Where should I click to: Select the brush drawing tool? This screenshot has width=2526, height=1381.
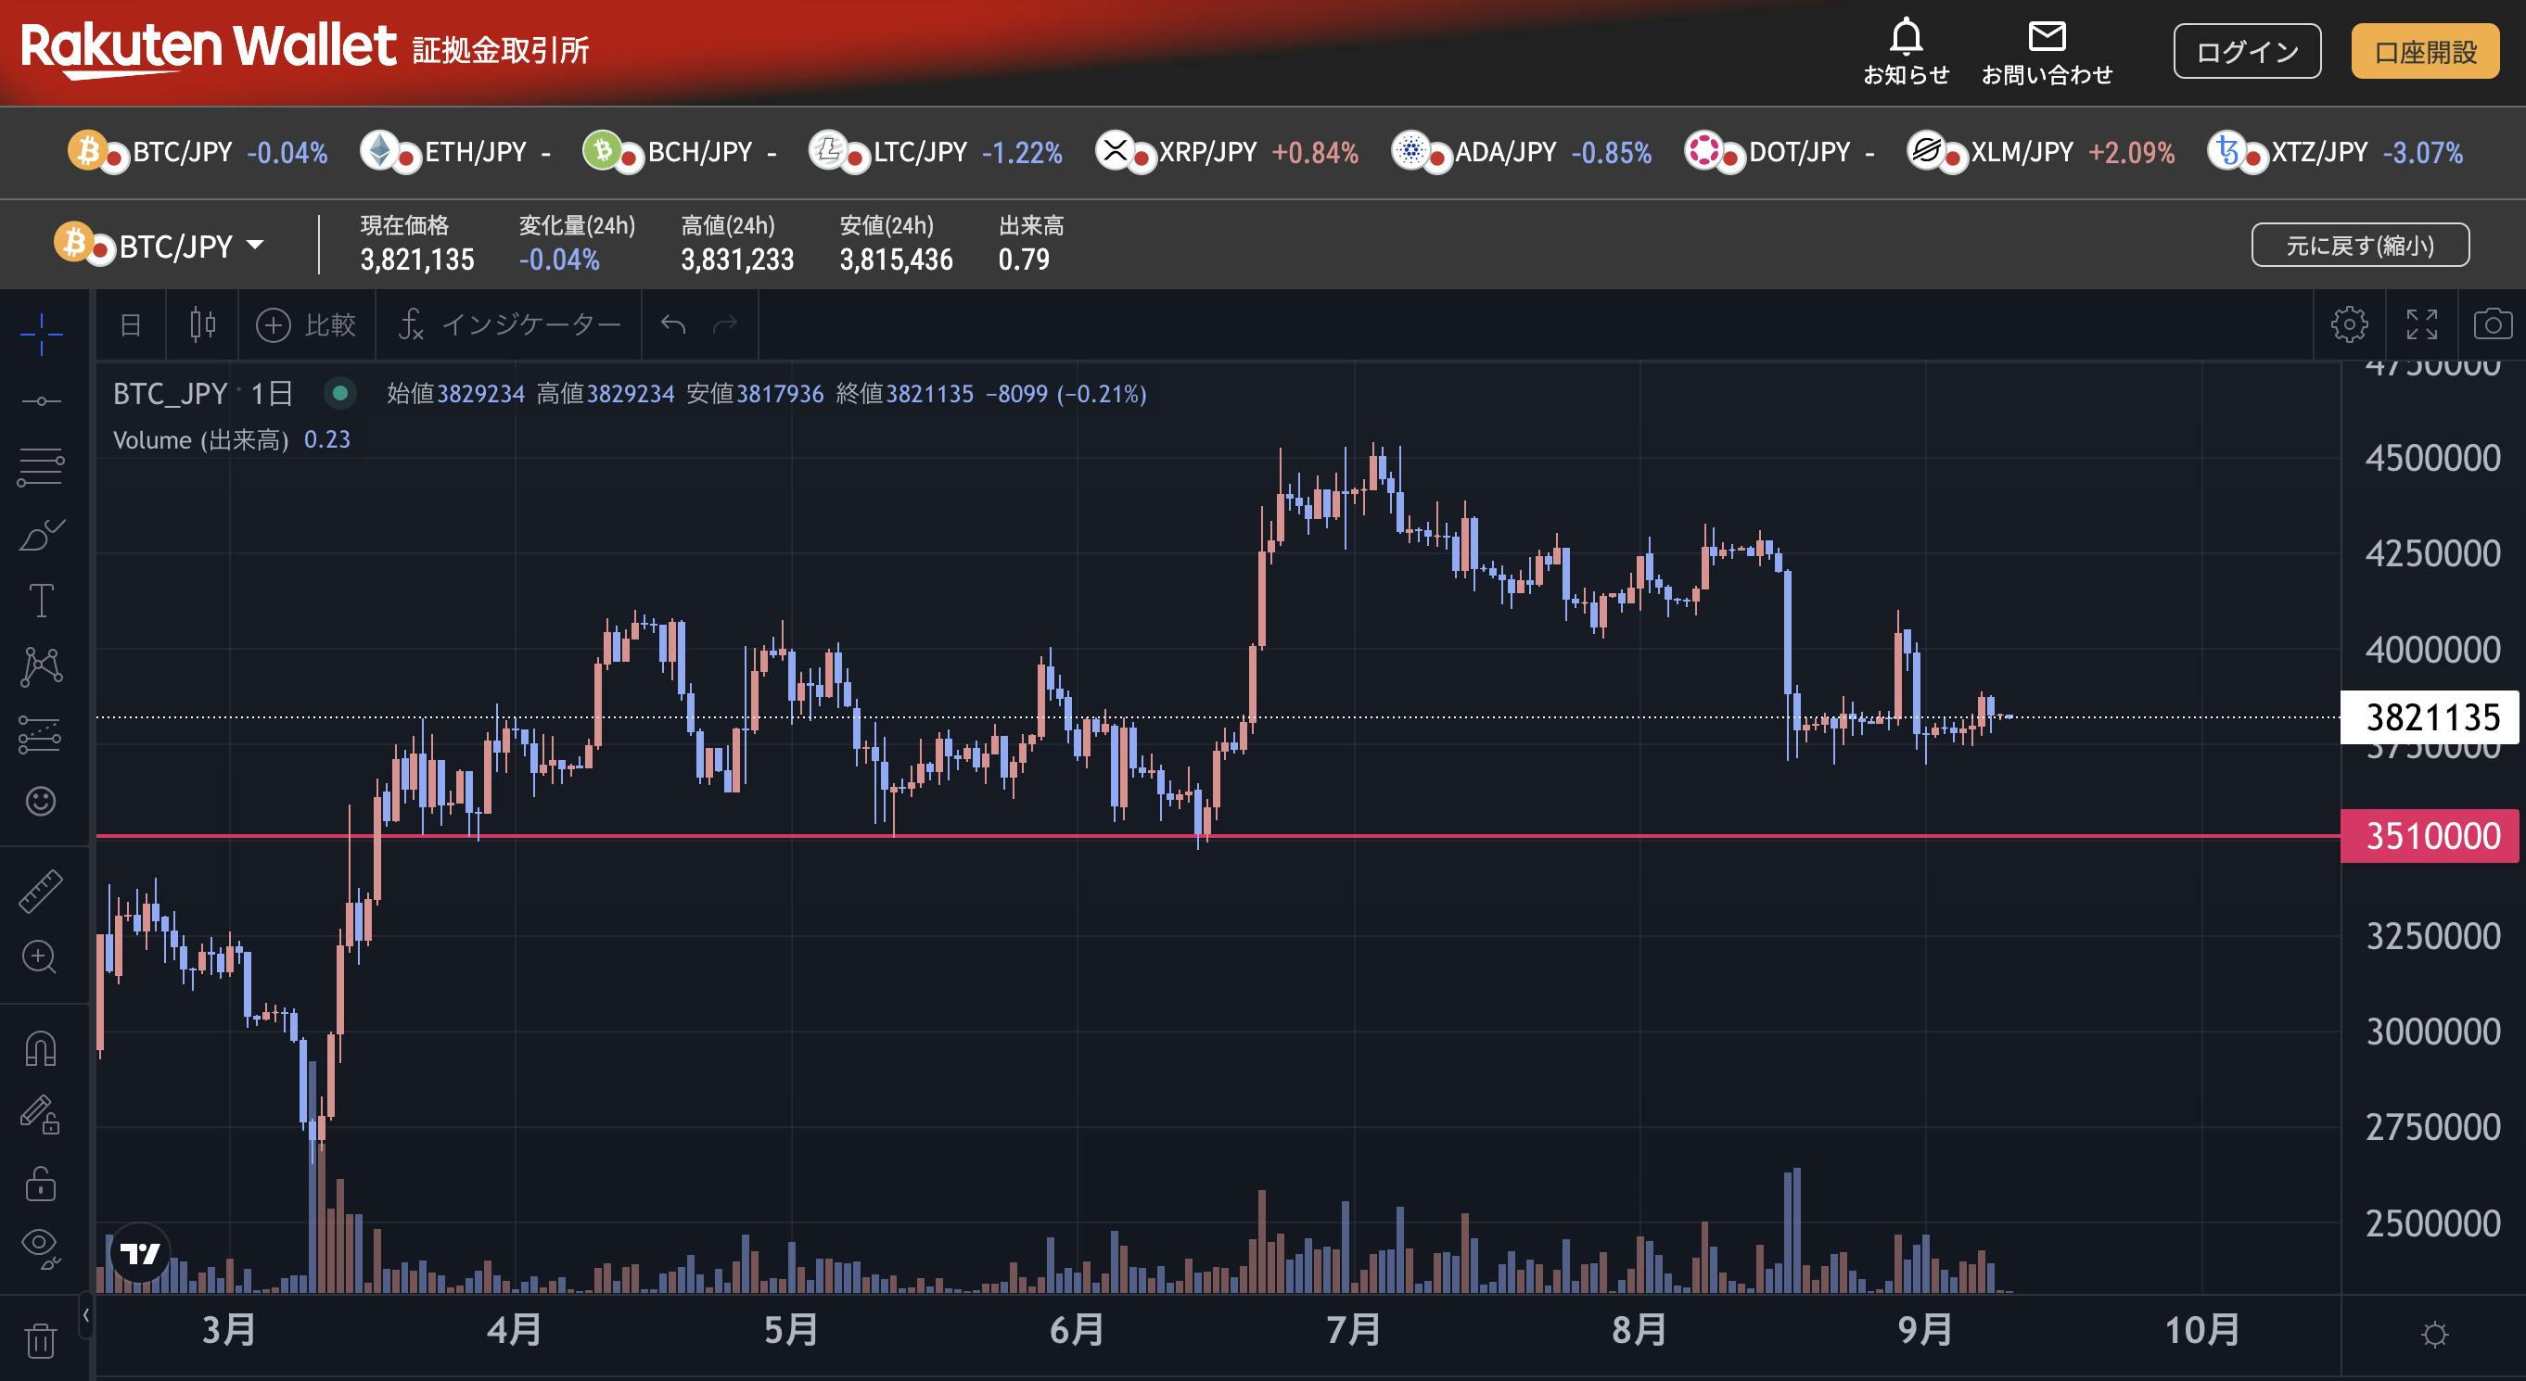tap(40, 535)
